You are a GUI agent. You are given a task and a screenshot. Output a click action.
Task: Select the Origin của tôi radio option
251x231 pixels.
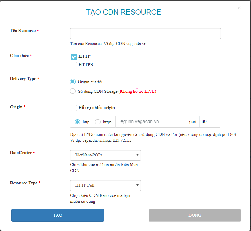pos(73,82)
